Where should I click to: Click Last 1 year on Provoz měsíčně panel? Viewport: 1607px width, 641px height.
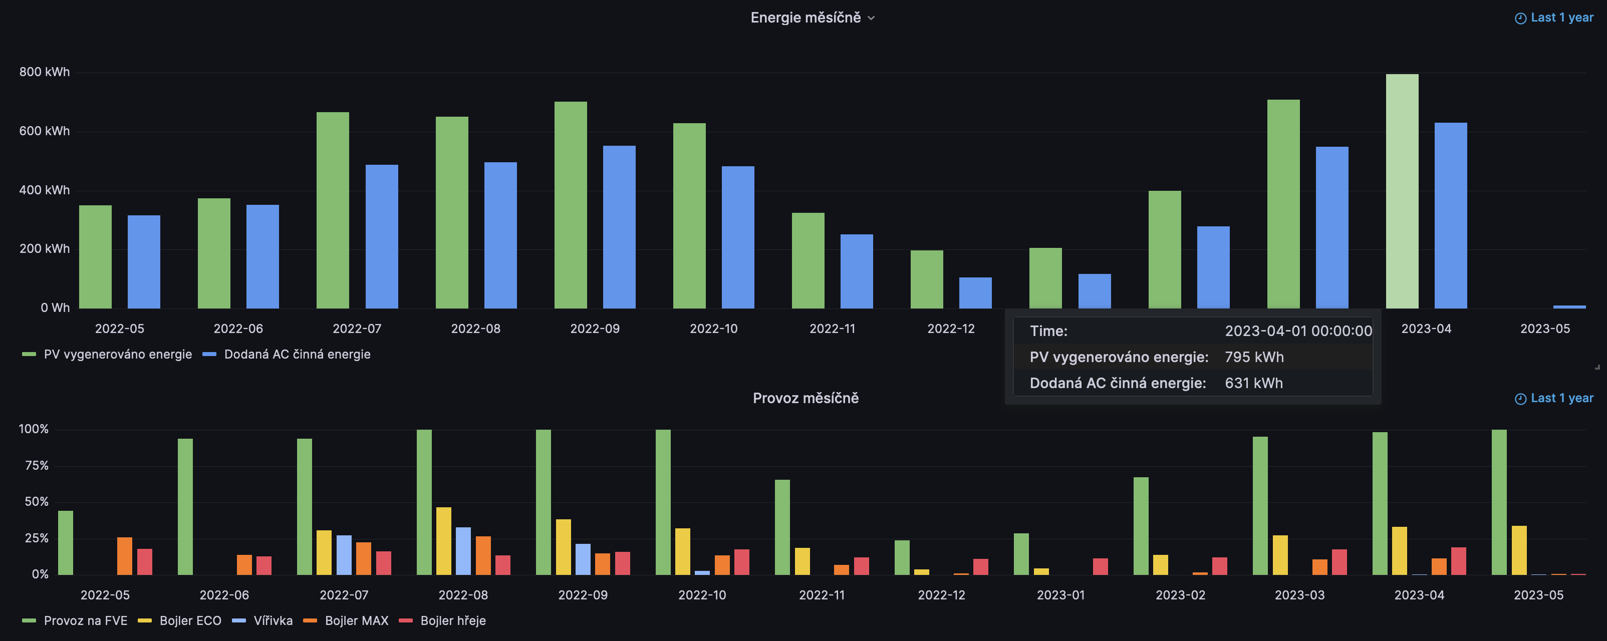[x=1561, y=398]
